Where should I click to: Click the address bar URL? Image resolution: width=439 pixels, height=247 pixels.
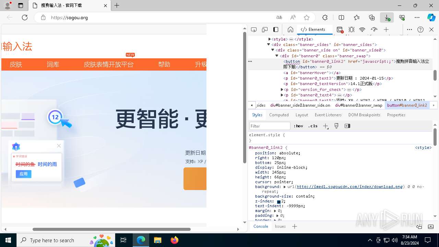point(69,17)
